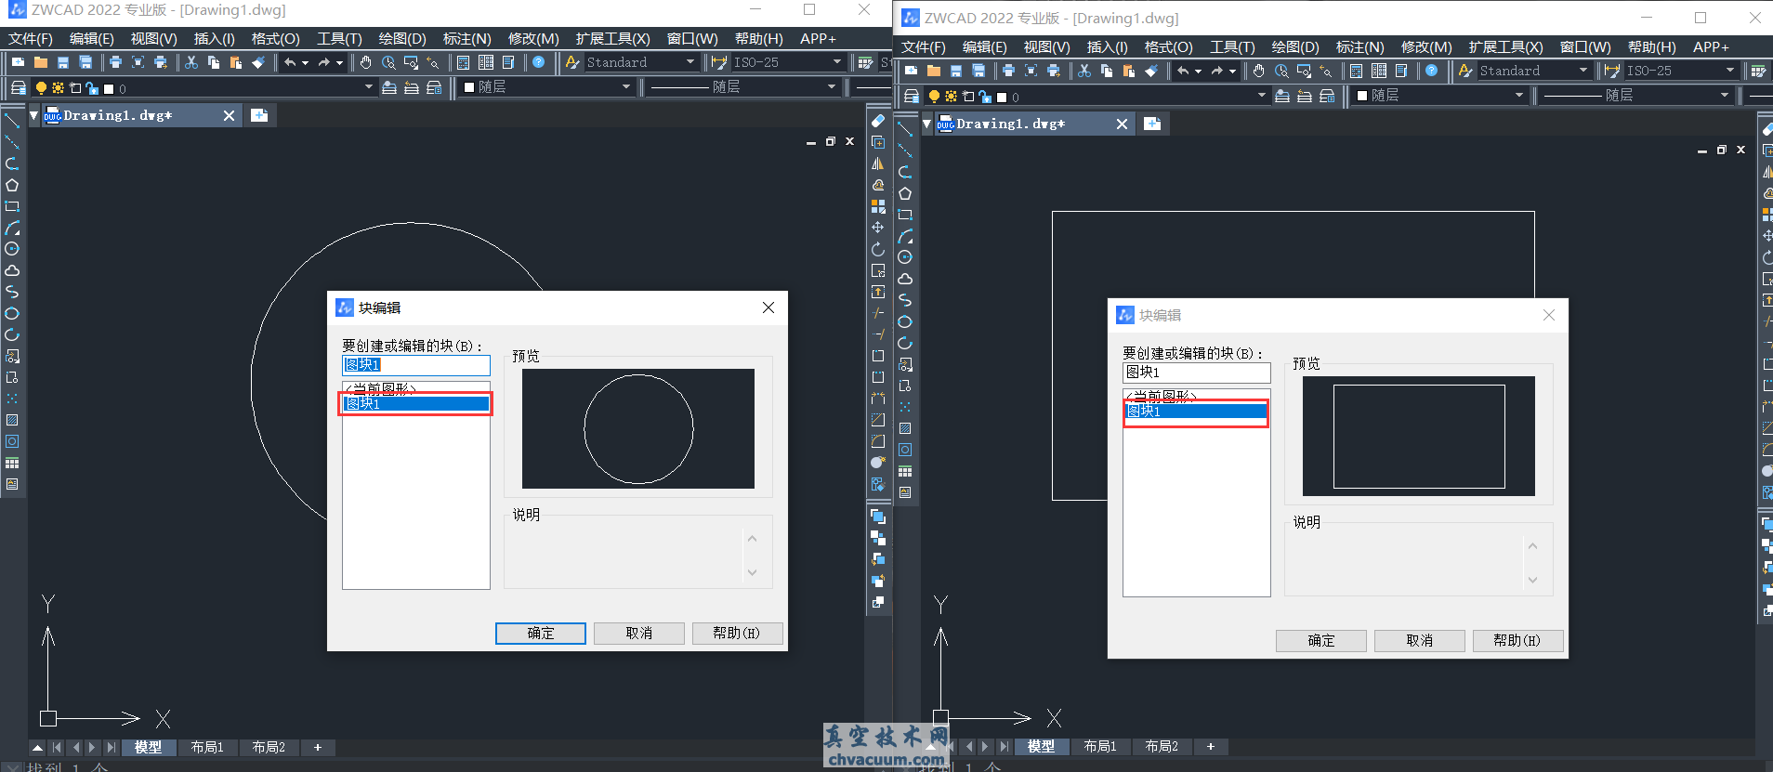Toggle layer 0 on/off lightbulb in right window
The height and width of the screenshot is (772, 1773).
[x=934, y=96]
